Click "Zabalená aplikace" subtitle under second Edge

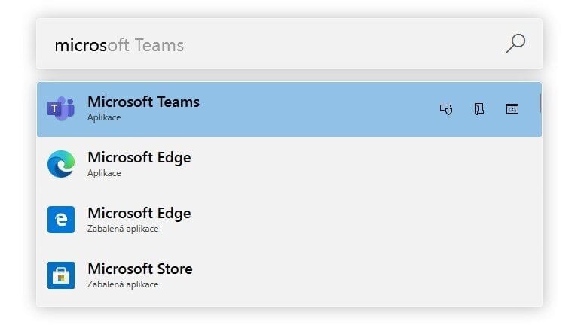(x=123, y=229)
